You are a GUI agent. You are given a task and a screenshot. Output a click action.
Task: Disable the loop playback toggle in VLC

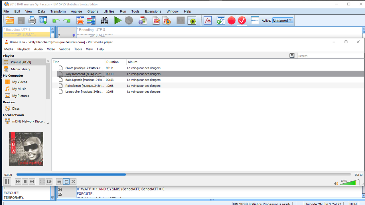coord(66,181)
